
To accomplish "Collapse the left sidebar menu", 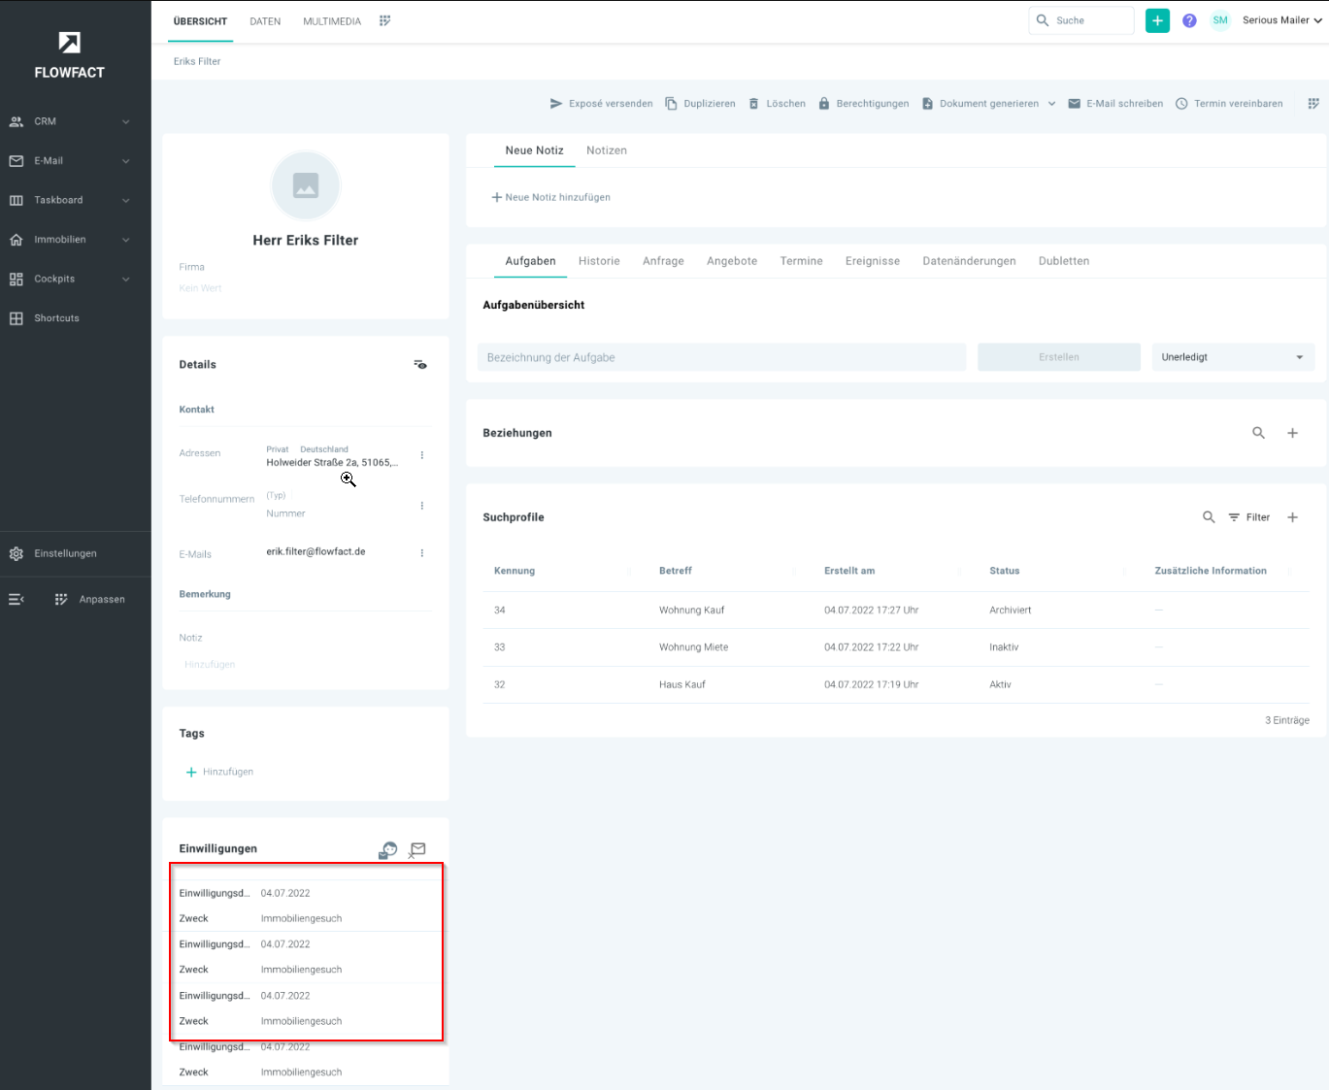I will click(x=17, y=600).
